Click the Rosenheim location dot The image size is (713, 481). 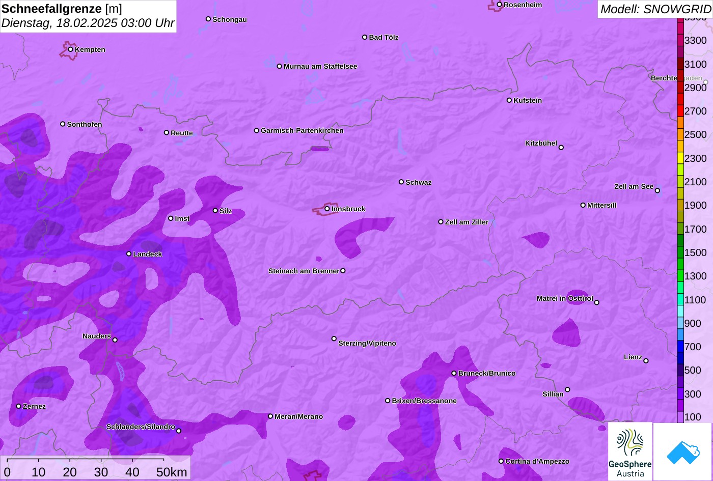click(x=500, y=5)
